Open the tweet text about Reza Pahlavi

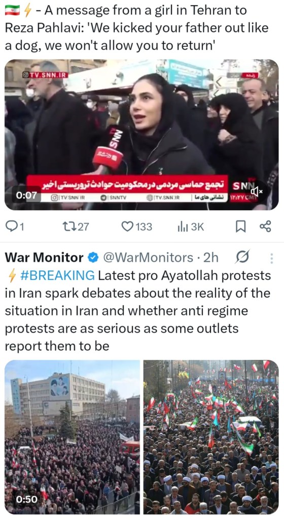click(x=136, y=28)
